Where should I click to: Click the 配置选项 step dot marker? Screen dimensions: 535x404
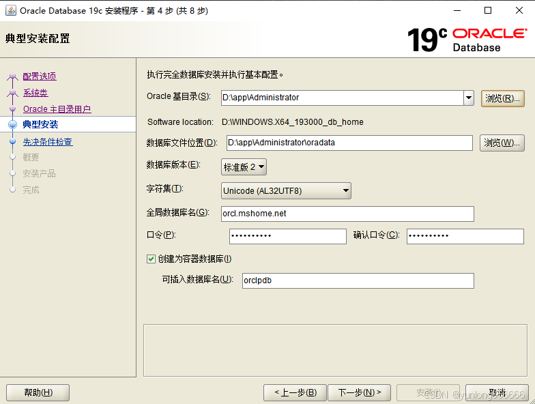12,76
